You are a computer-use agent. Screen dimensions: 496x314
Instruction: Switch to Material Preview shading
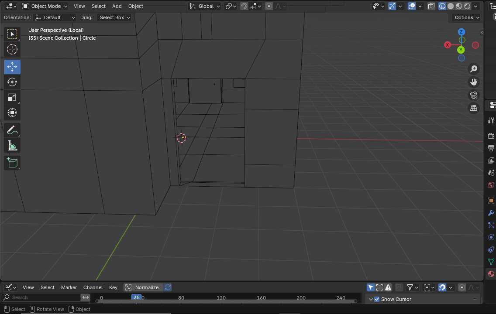tap(459, 6)
